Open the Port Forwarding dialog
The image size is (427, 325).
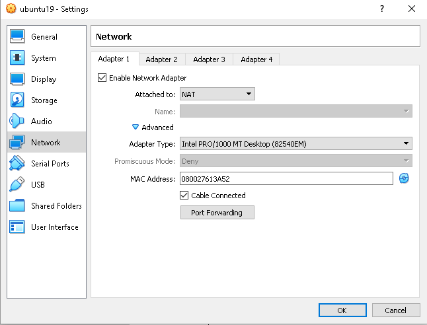point(217,212)
